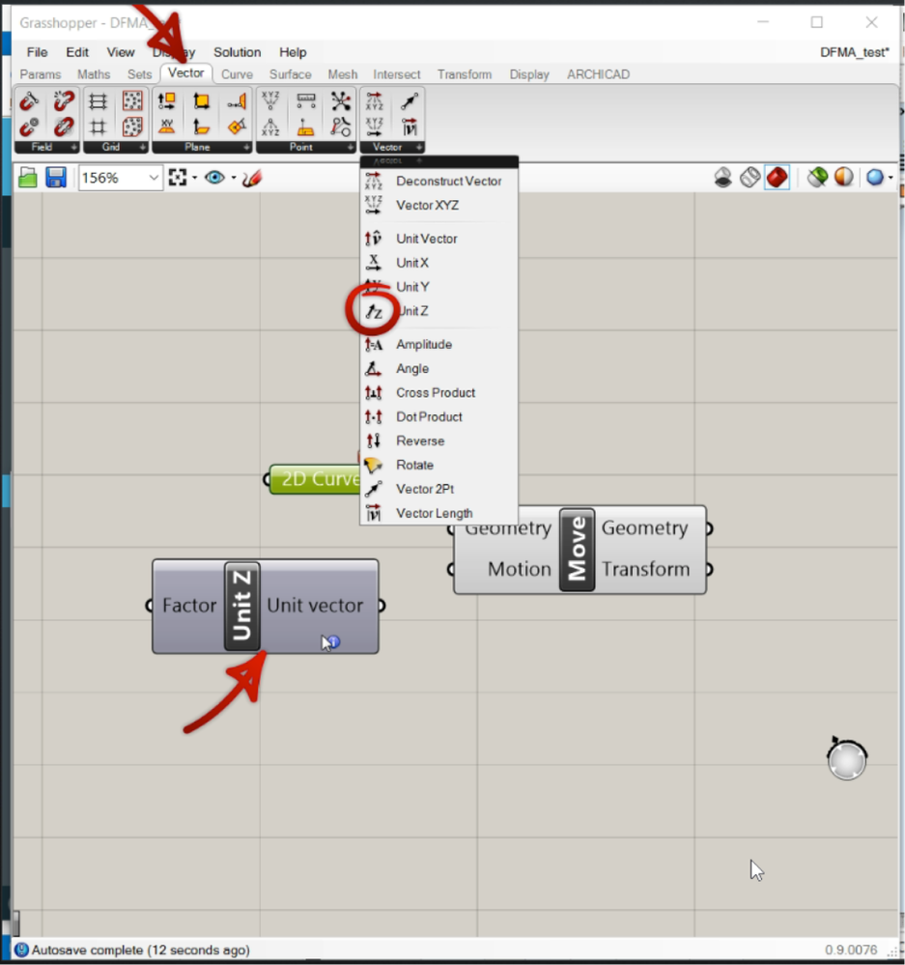Enable shaded preview with the red cylinder icon
The image size is (905, 965).
pos(778,178)
